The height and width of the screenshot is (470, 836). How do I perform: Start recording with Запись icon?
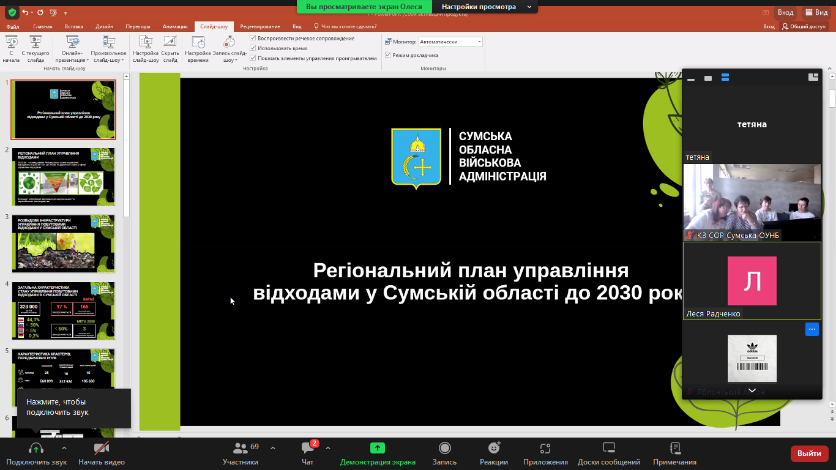(444, 449)
